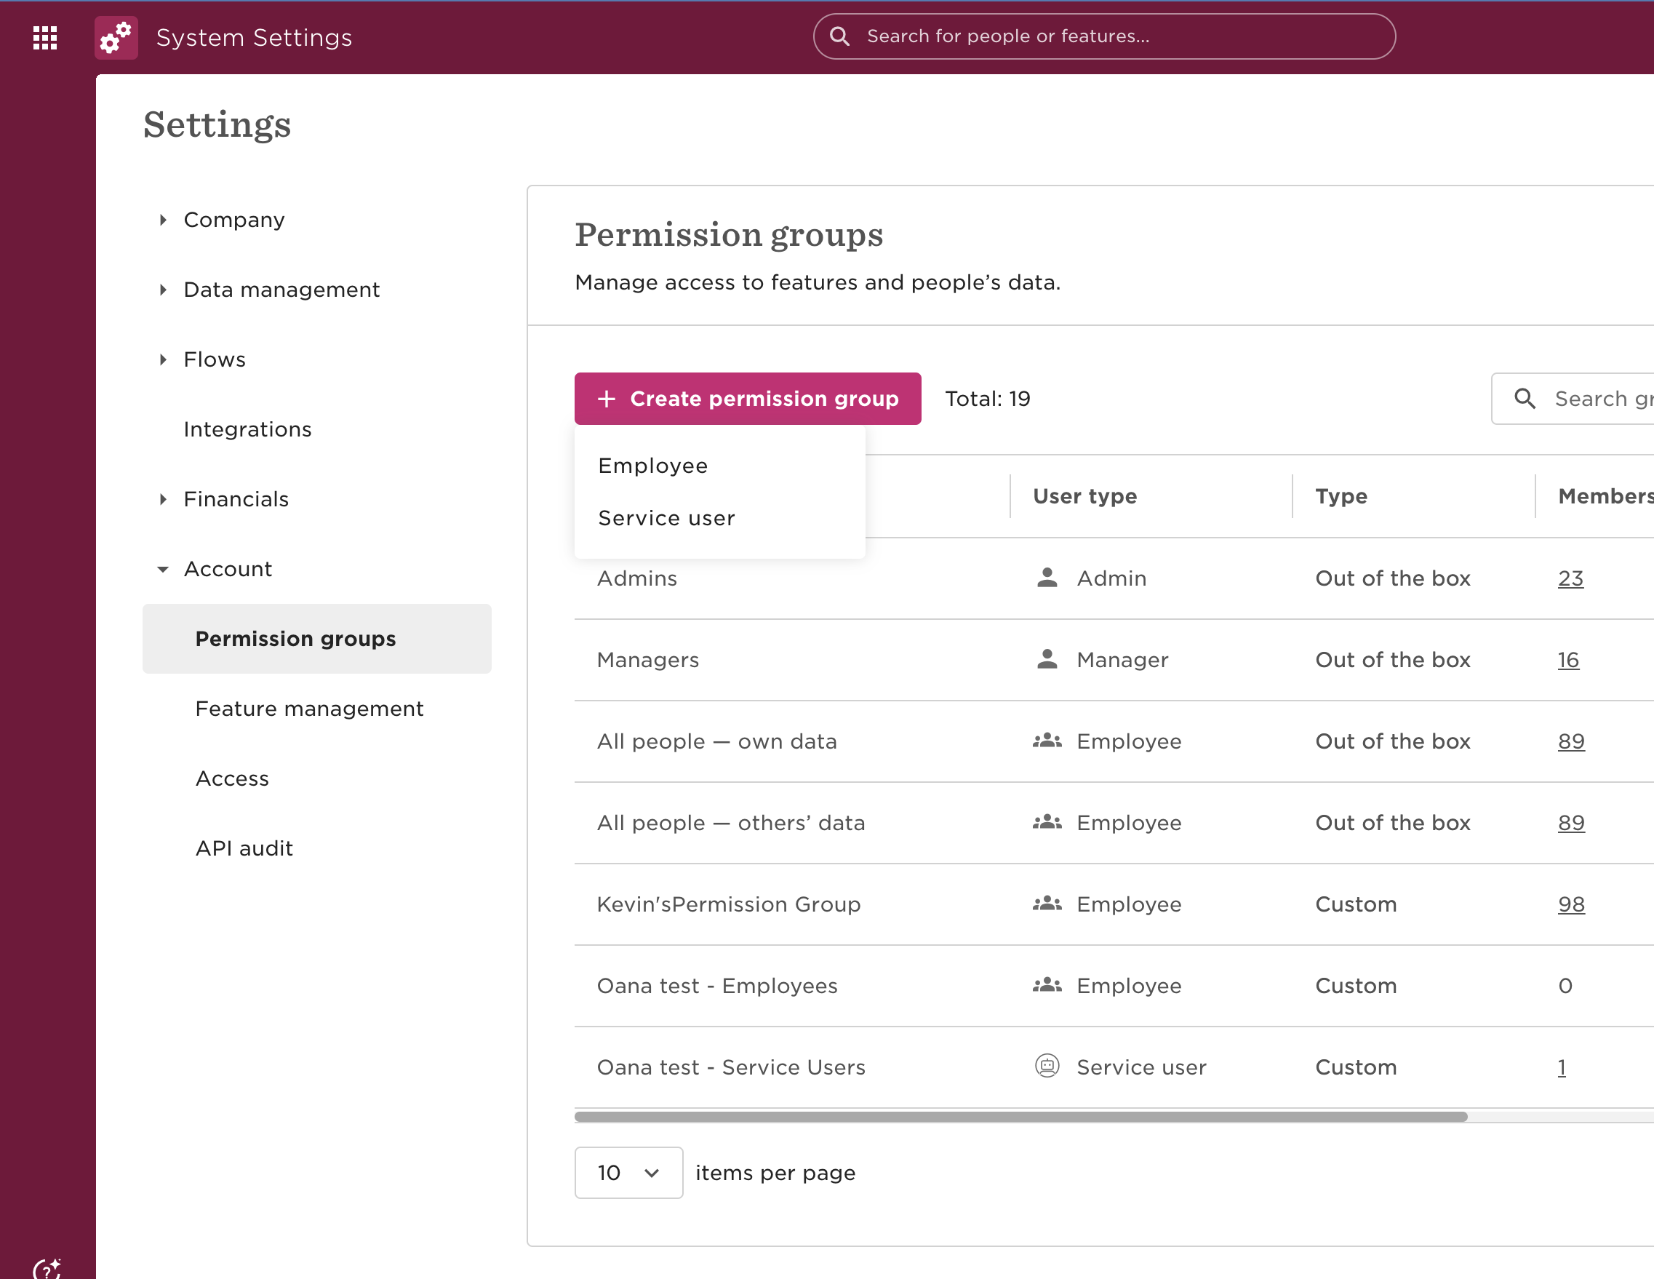Open the app grid launcher icon
Viewport: 1654px width, 1279px height.
pos(45,37)
